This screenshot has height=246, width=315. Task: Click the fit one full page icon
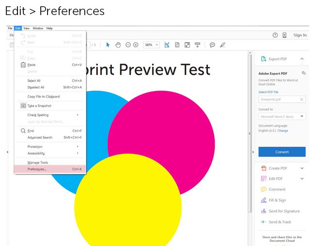point(177,45)
